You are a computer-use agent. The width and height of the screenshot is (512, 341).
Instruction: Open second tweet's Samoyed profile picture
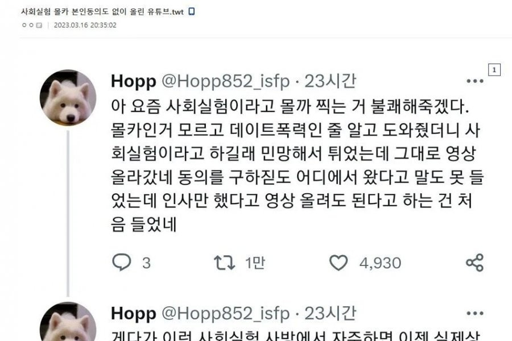click(68, 322)
